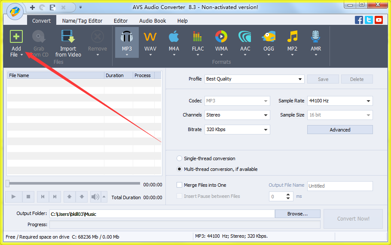Open the Channels Stereo dropdown
The image size is (391, 245).
point(266,115)
